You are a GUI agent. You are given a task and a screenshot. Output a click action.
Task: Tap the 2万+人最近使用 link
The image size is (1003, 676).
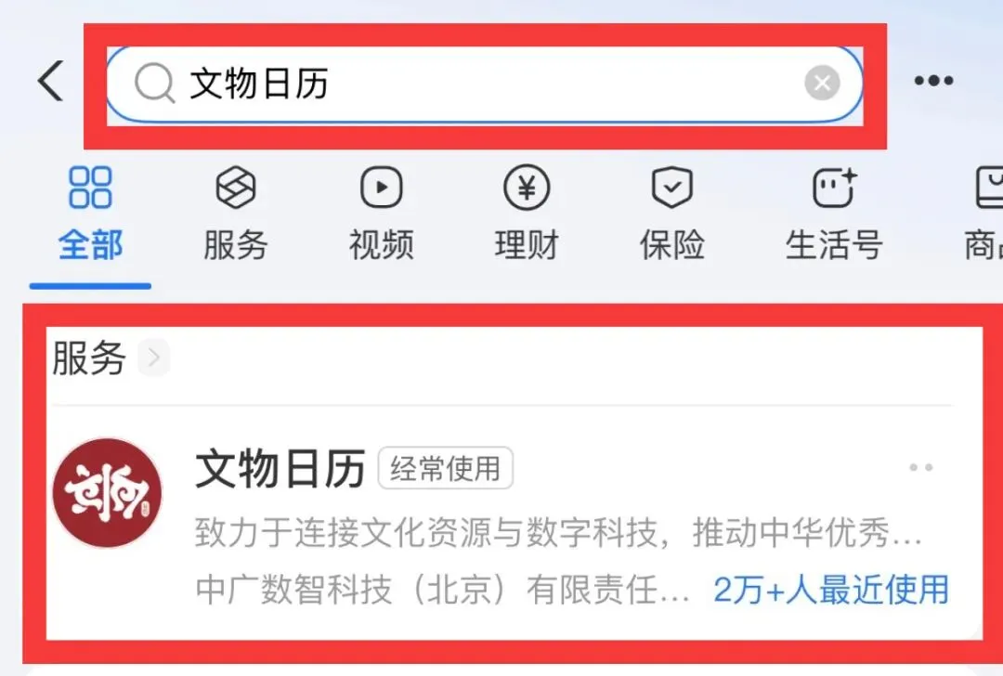tap(831, 590)
